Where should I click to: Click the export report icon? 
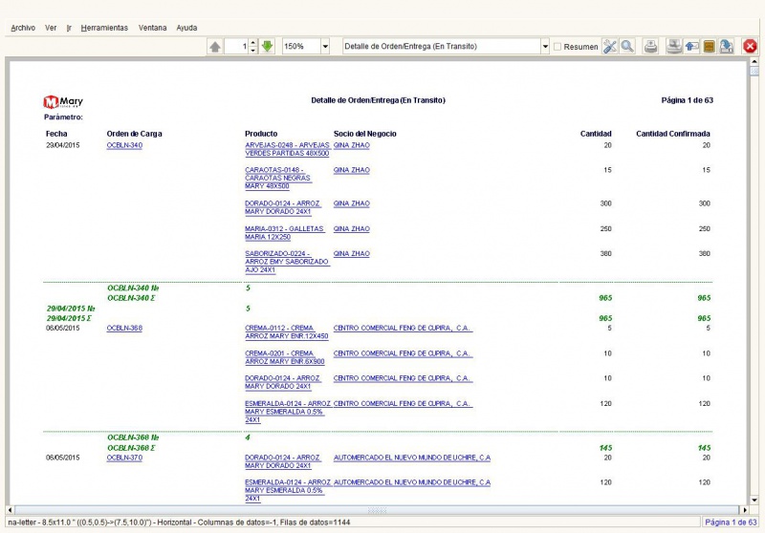[727, 46]
